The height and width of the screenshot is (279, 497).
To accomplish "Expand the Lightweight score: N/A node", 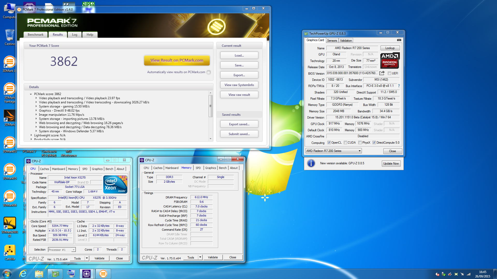I will coord(31,135).
